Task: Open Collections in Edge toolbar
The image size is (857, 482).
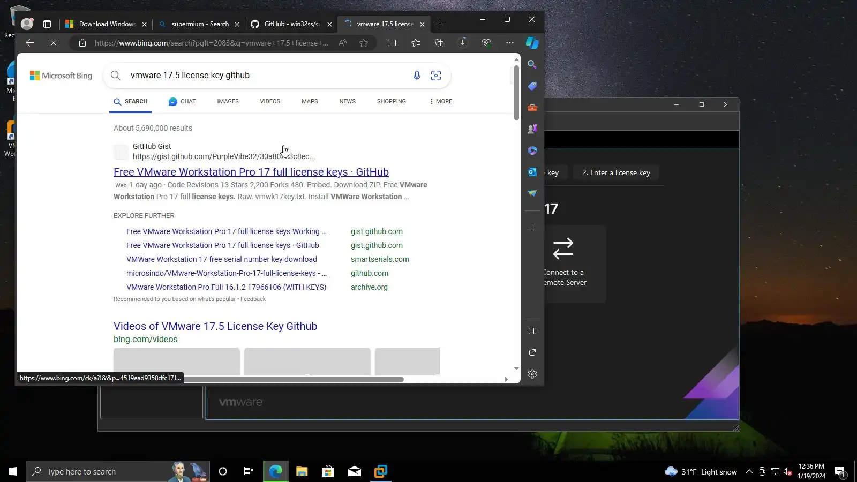Action: point(439,43)
